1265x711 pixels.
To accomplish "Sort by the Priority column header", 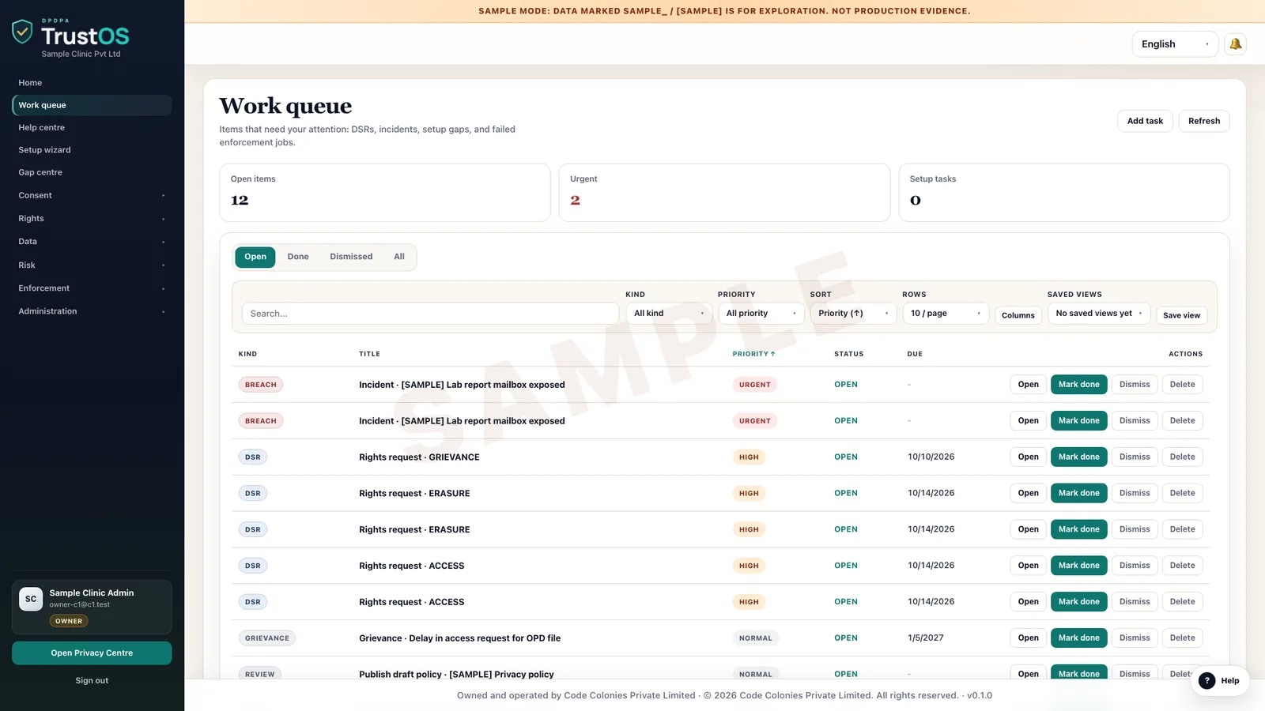I will tap(753, 354).
